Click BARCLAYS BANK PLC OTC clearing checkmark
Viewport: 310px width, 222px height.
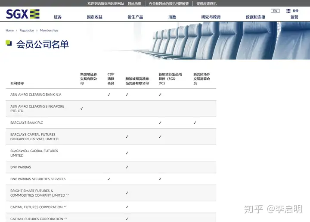pos(195,123)
